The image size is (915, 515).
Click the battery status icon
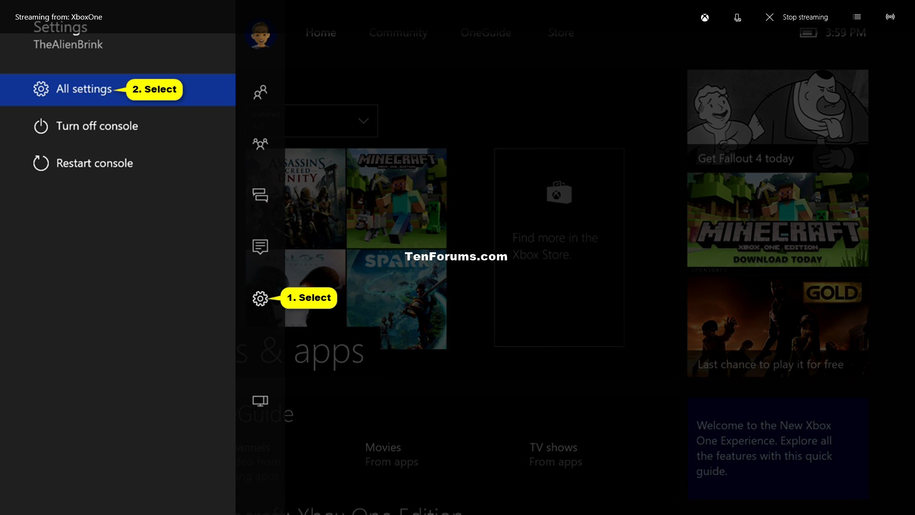pos(808,32)
